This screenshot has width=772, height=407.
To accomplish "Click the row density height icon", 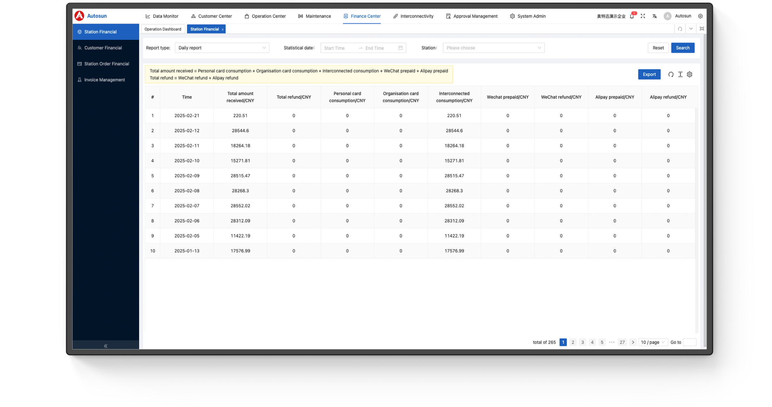I will [x=680, y=74].
